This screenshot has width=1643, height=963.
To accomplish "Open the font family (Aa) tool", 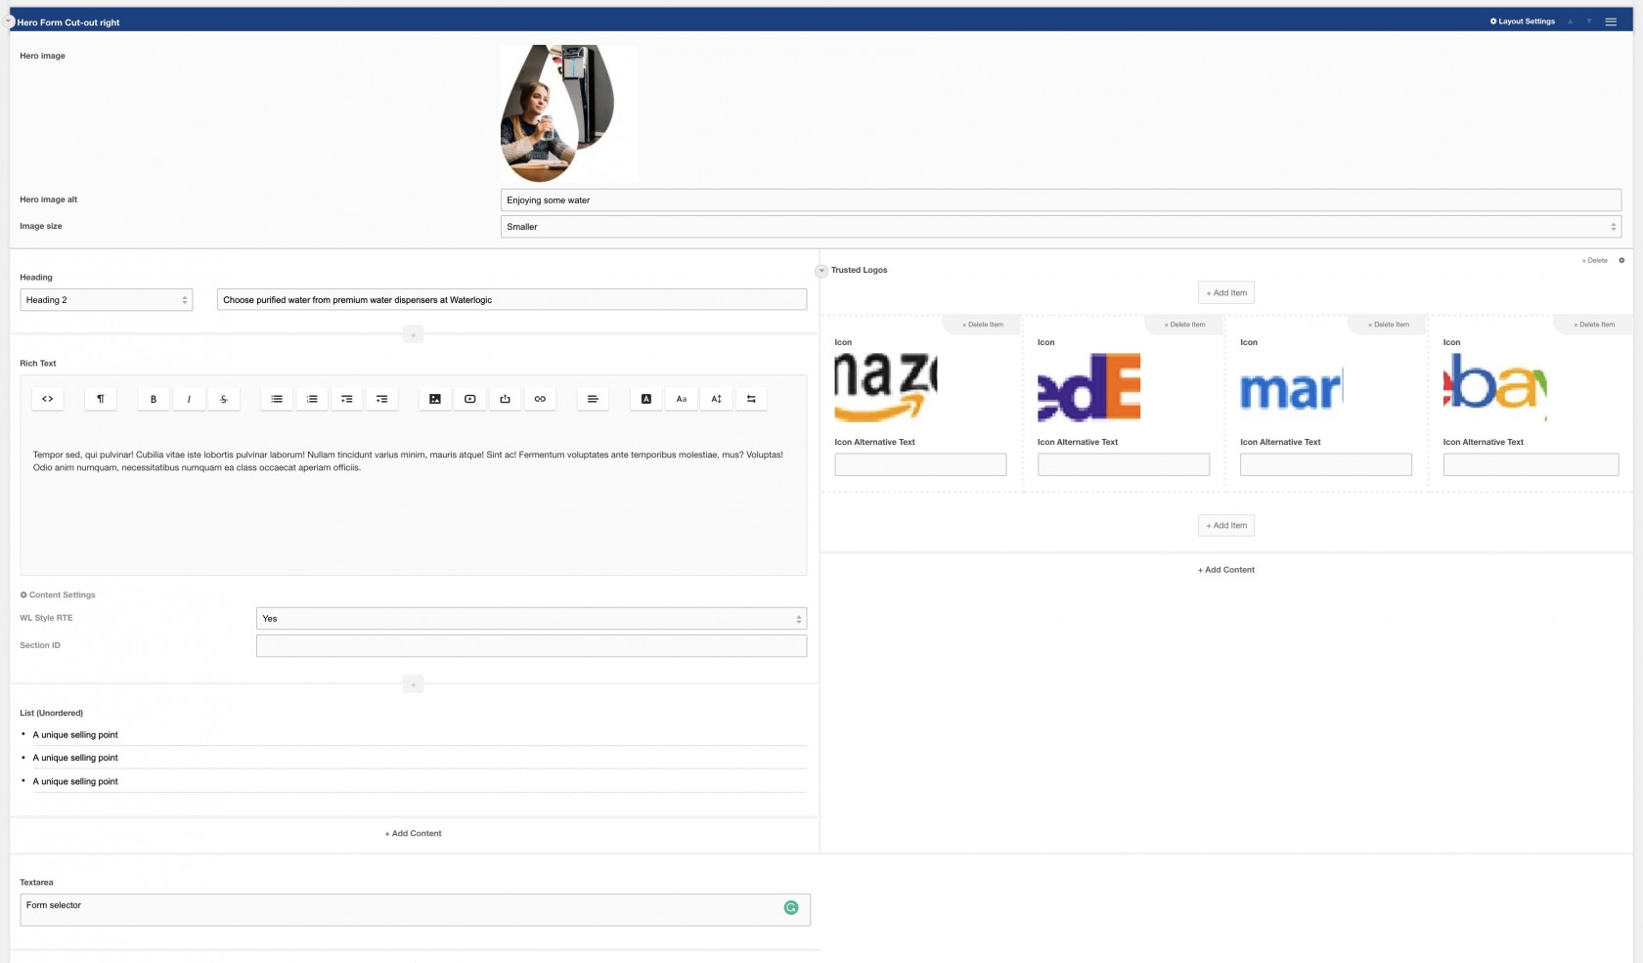I will [x=682, y=399].
